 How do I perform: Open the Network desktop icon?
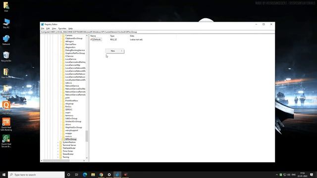click(6, 40)
